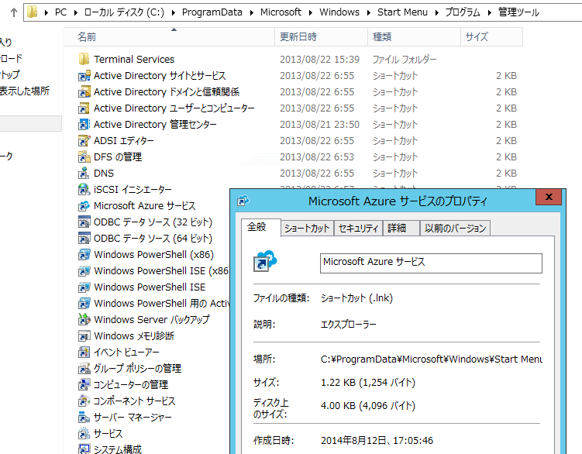Viewport: 582px width, 454px height.
Task: Switch to the 以前のバージョン tab
Action: pos(455,229)
